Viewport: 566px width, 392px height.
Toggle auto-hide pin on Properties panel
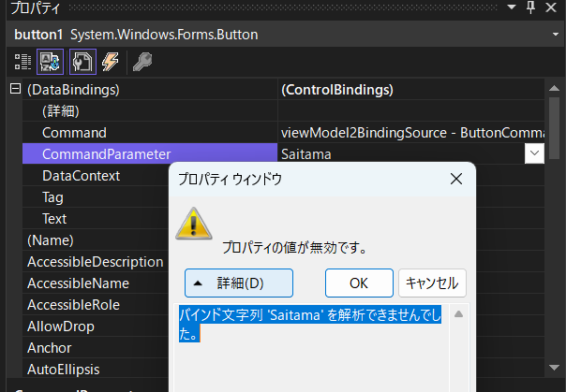[x=530, y=7]
